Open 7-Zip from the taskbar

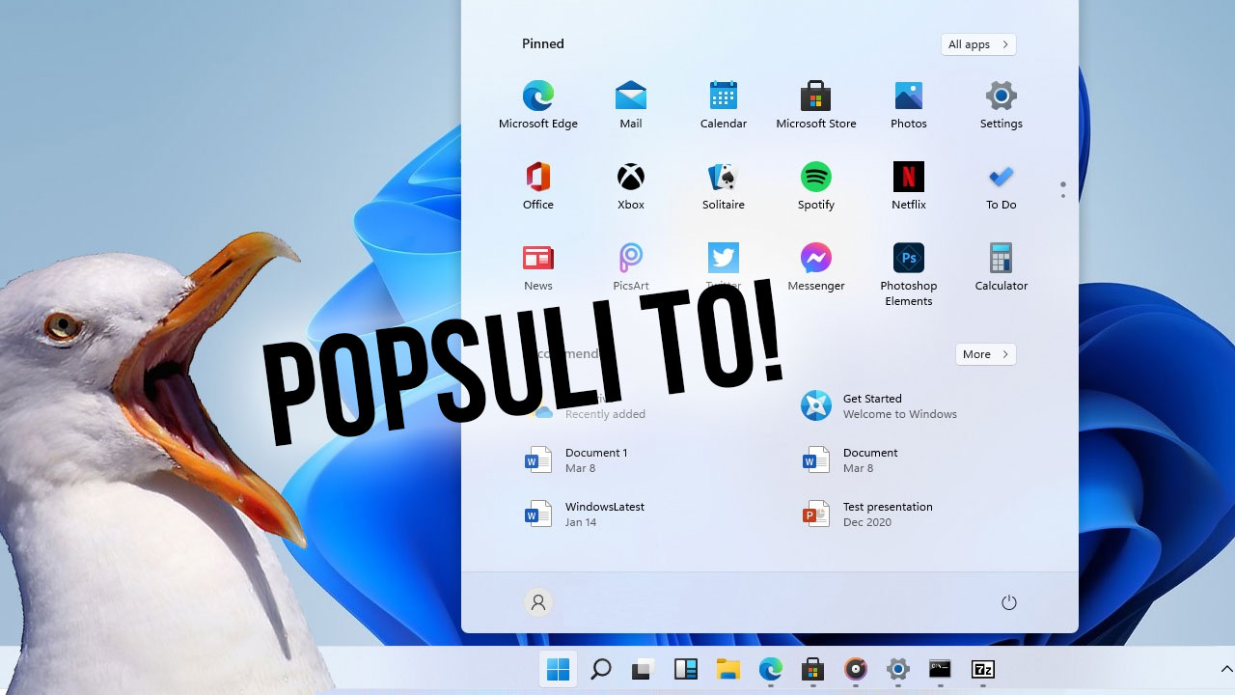pyautogui.click(x=982, y=669)
